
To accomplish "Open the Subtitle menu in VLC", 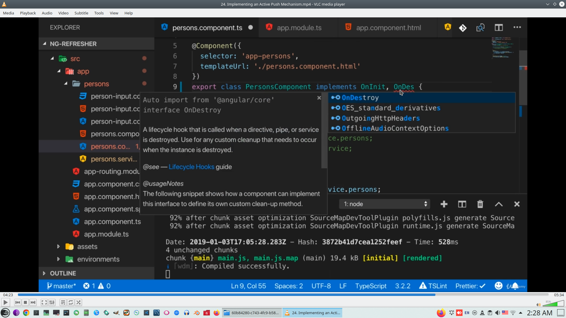I will (81, 13).
